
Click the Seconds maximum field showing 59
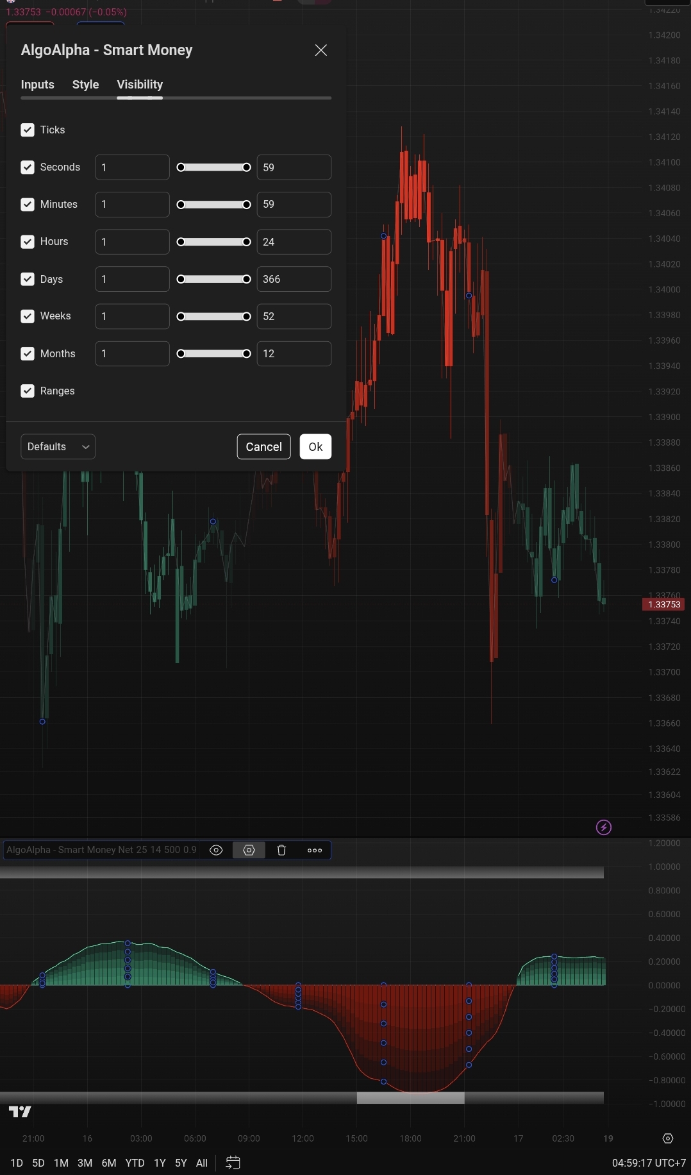(294, 167)
